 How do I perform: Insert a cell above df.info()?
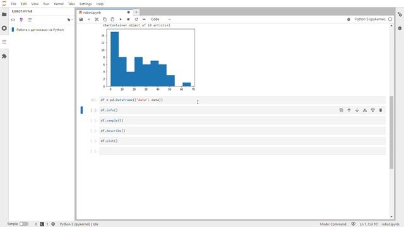tap(365, 110)
